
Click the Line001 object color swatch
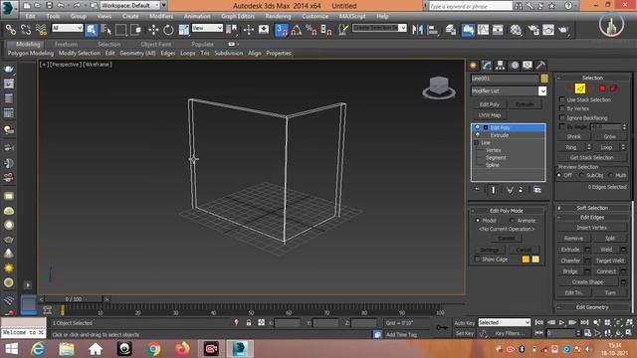point(544,79)
